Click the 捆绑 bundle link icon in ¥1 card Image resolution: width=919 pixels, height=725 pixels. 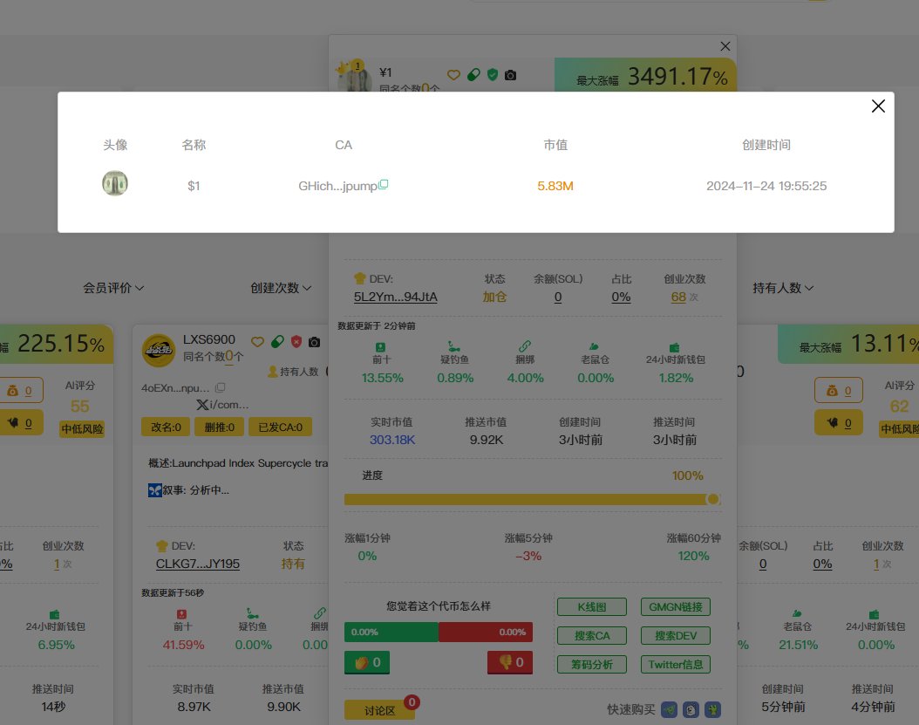click(x=525, y=346)
